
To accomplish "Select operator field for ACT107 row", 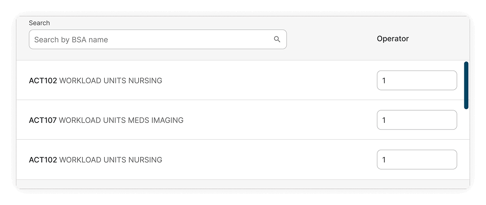I will (416, 120).
